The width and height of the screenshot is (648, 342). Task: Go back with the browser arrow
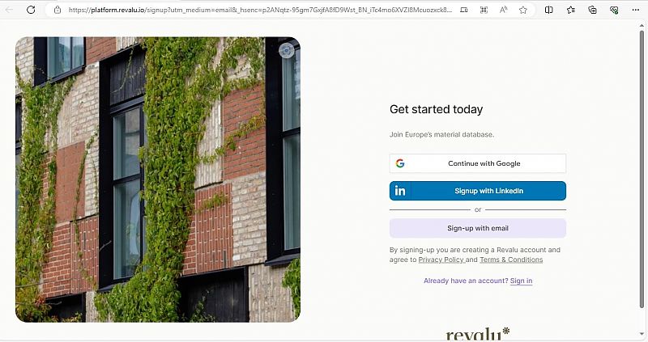(x=10, y=10)
